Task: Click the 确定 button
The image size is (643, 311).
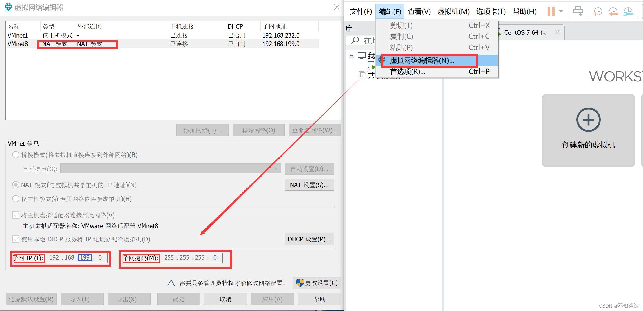Action: [178, 299]
